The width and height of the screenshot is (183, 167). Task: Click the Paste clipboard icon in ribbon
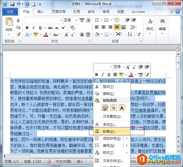click(x=9, y=21)
